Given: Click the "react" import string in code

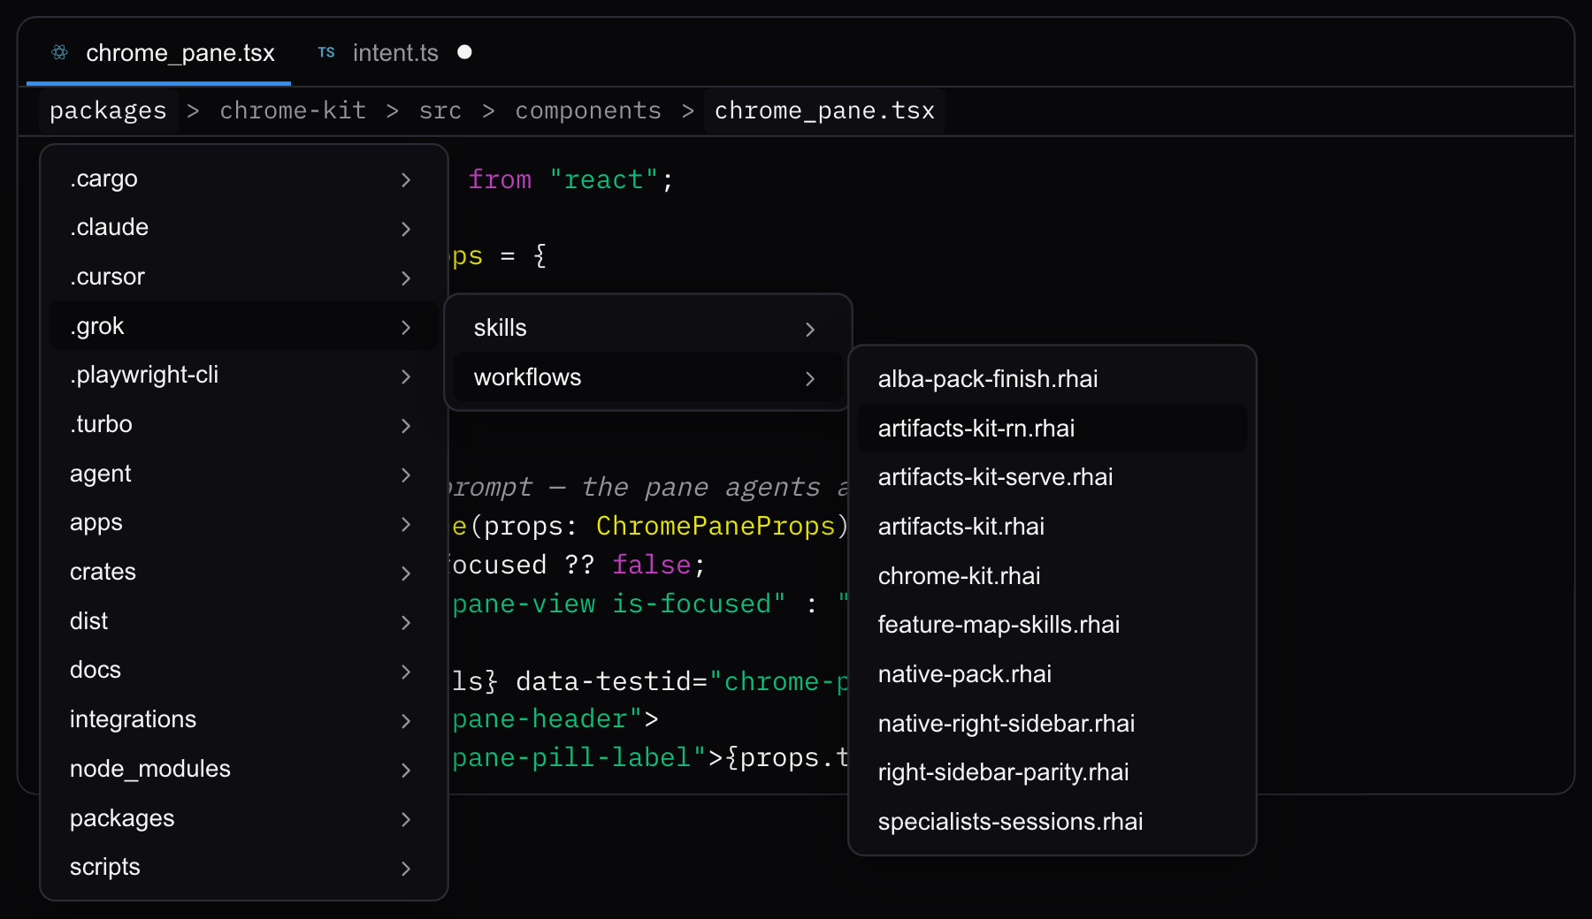Looking at the screenshot, I should [x=604, y=179].
